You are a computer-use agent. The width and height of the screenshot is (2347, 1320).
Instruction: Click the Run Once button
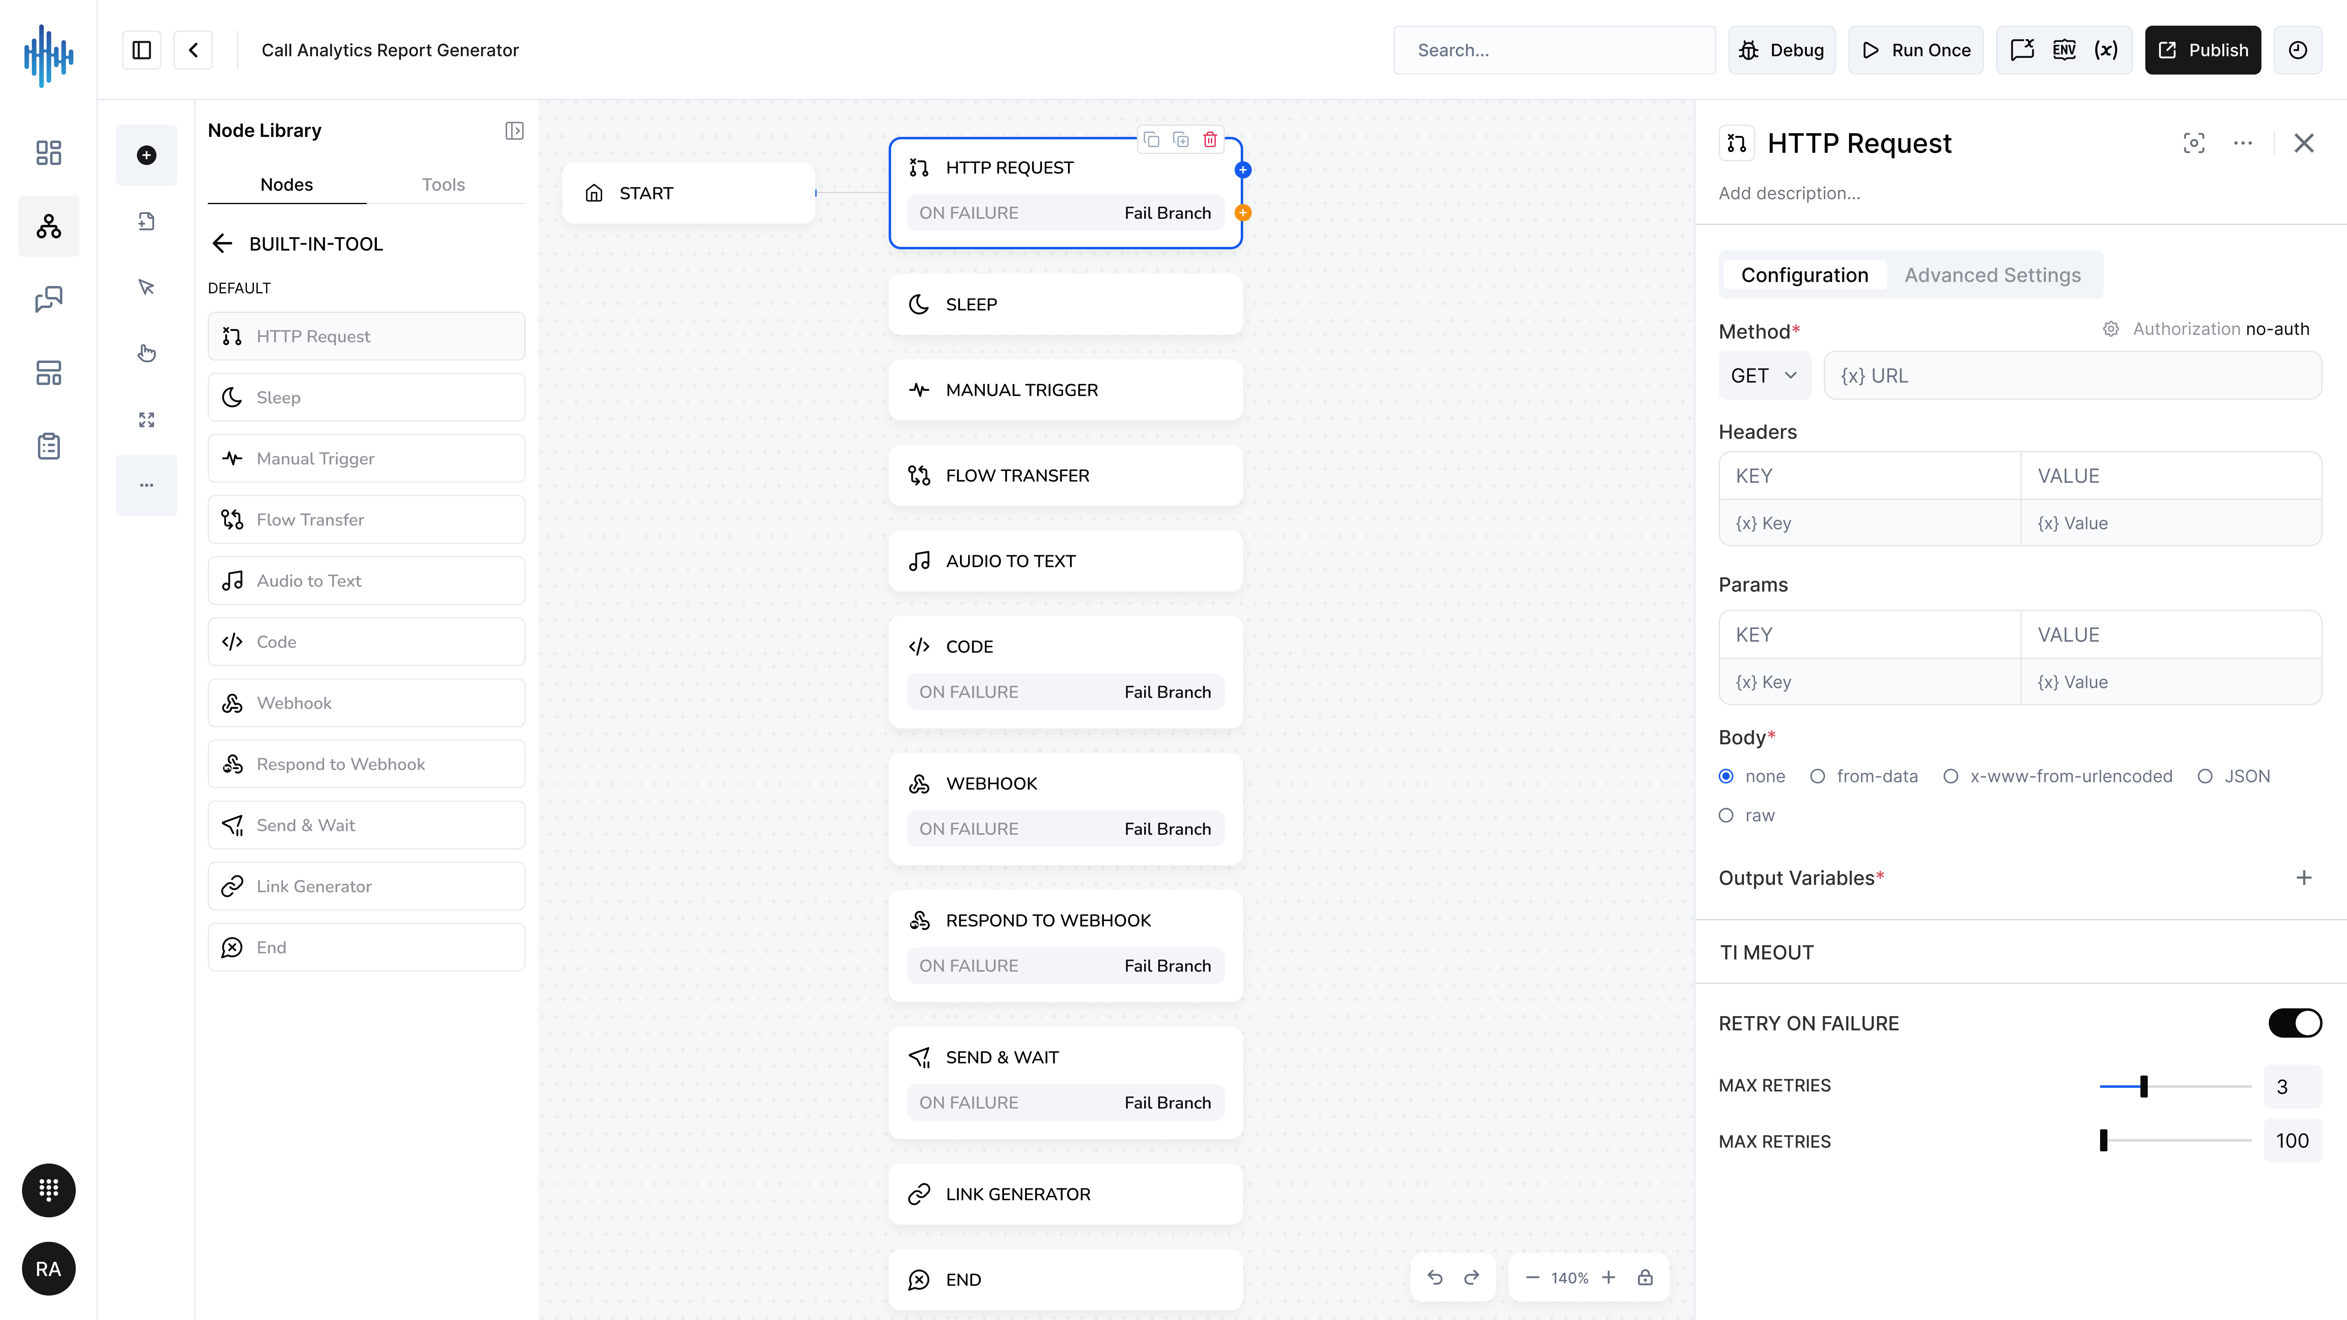(x=1916, y=50)
